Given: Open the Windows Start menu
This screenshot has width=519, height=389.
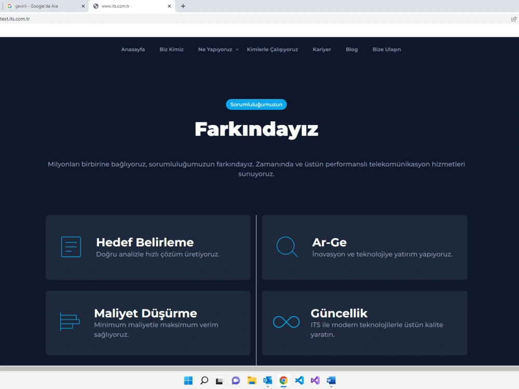Looking at the screenshot, I should [188, 380].
